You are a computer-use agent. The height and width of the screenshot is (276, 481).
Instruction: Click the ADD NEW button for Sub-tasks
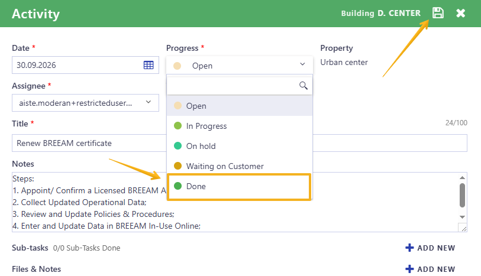pyautogui.click(x=430, y=248)
